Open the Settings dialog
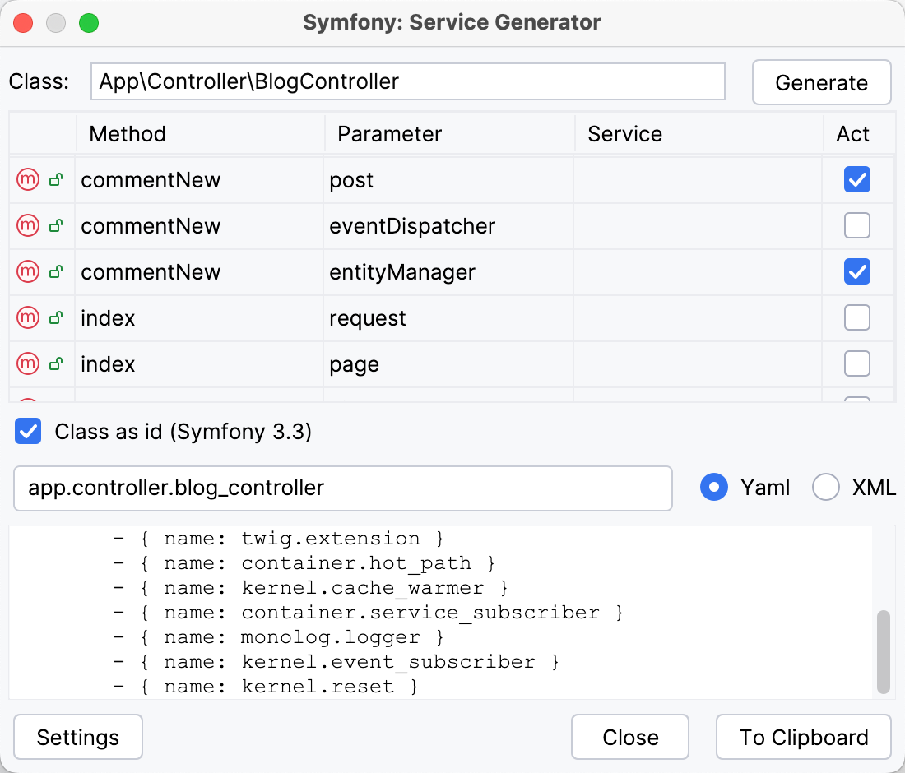This screenshot has width=905, height=773. pyautogui.click(x=77, y=737)
